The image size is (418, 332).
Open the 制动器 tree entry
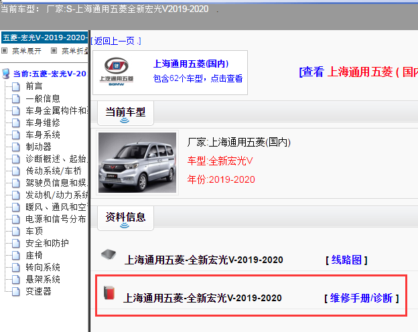(38, 147)
